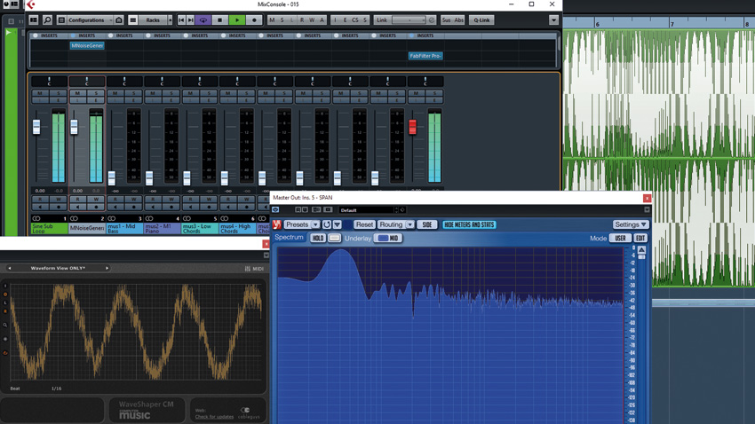Deactivate all Mute states (M) in toolbar
This screenshot has height=424, width=755.
[x=272, y=20]
